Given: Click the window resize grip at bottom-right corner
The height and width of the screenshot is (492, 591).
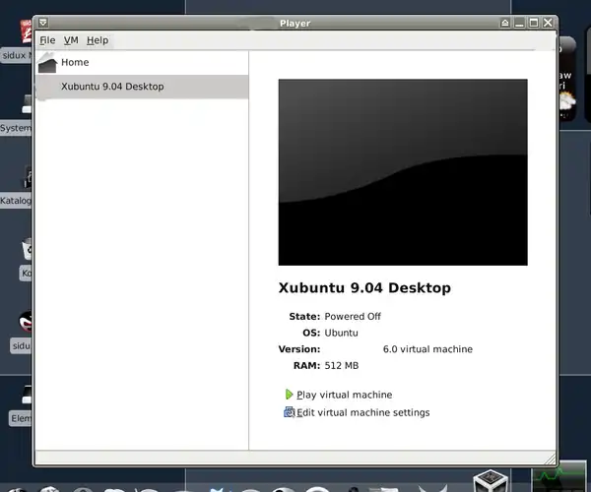Looking at the screenshot, I should [x=551, y=460].
